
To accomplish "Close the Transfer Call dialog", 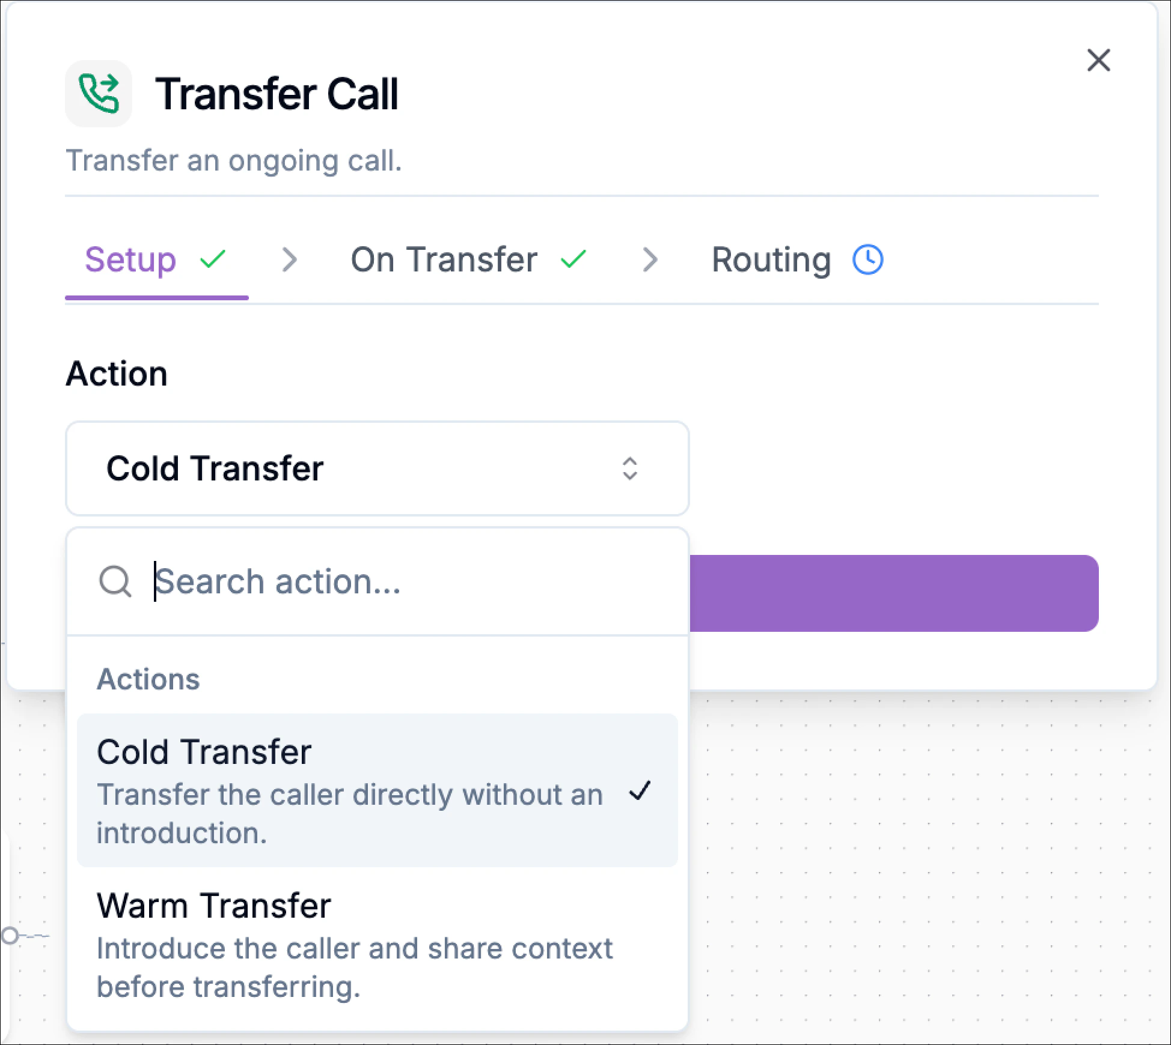I will coord(1099,60).
